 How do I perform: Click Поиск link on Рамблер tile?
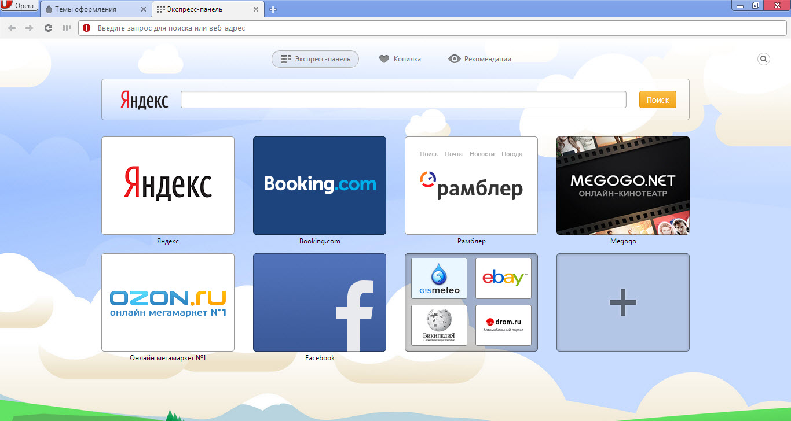[x=429, y=154]
